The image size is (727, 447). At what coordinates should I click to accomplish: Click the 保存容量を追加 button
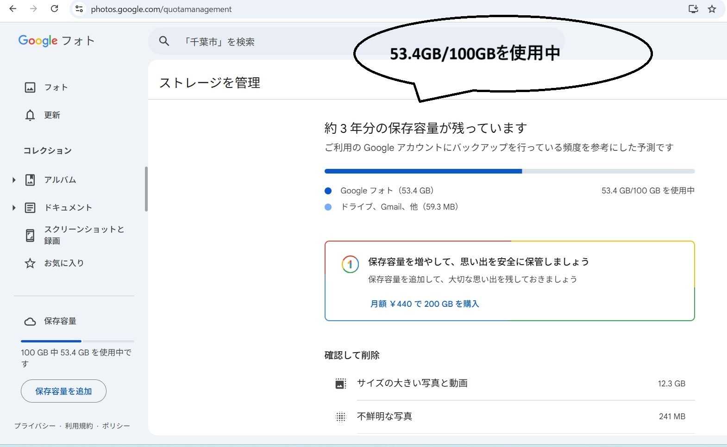pos(63,391)
